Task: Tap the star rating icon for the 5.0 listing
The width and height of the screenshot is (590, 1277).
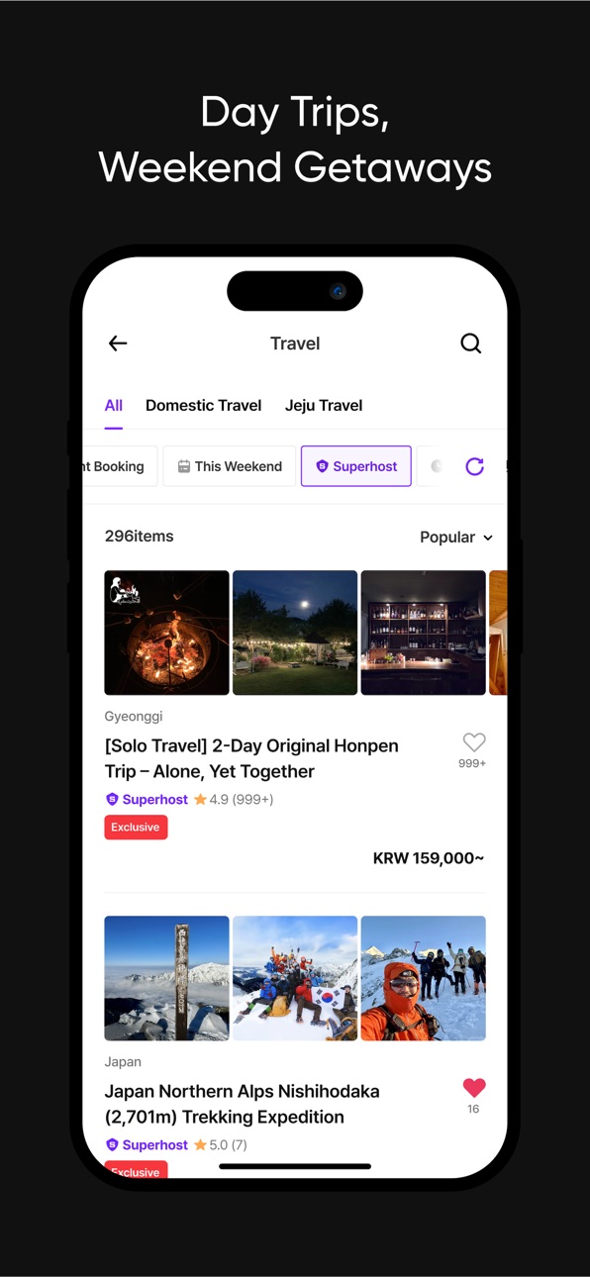Action: tap(200, 1144)
